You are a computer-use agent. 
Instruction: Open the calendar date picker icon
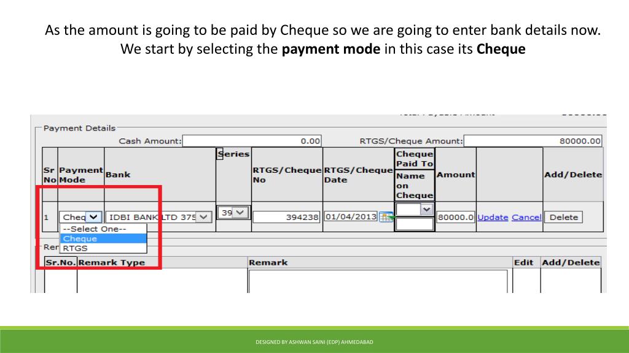click(386, 217)
